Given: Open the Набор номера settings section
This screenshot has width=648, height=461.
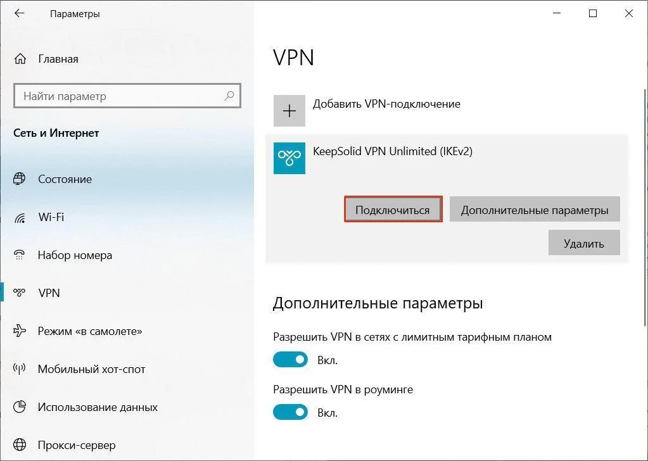Looking at the screenshot, I should pyautogui.click(x=75, y=255).
